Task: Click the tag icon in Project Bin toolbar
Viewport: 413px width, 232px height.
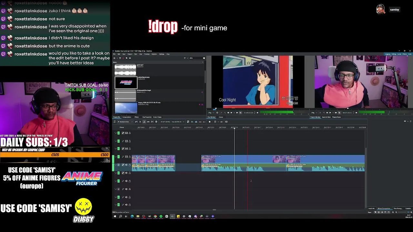Action: [126, 58]
